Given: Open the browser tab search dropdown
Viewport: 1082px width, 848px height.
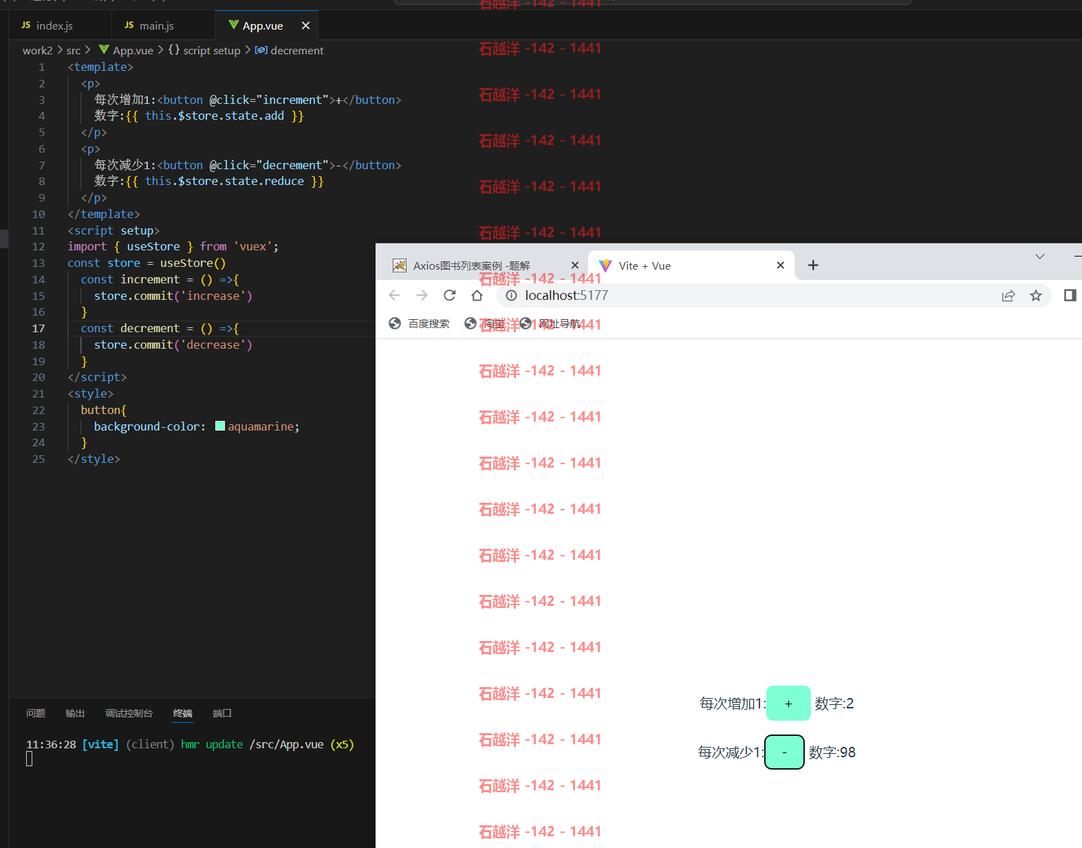Looking at the screenshot, I should tap(1040, 257).
